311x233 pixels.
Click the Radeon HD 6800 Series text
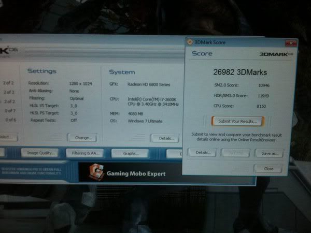click(x=149, y=84)
